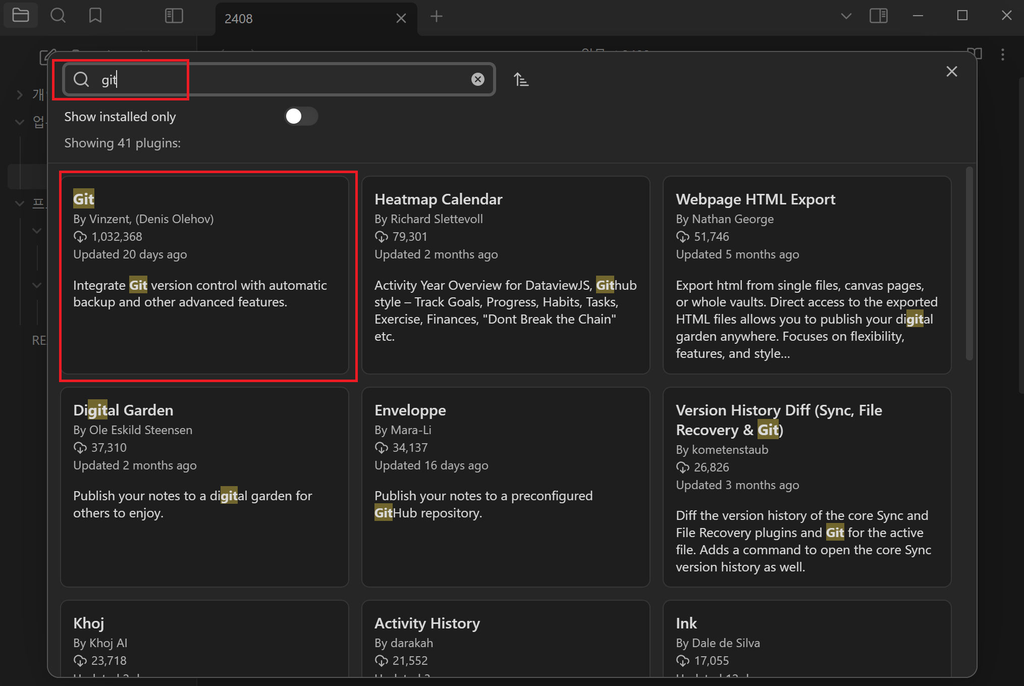The width and height of the screenshot is (1024, 686).
Task: Open the plugin sort order options
Action: tap(521, 79)
